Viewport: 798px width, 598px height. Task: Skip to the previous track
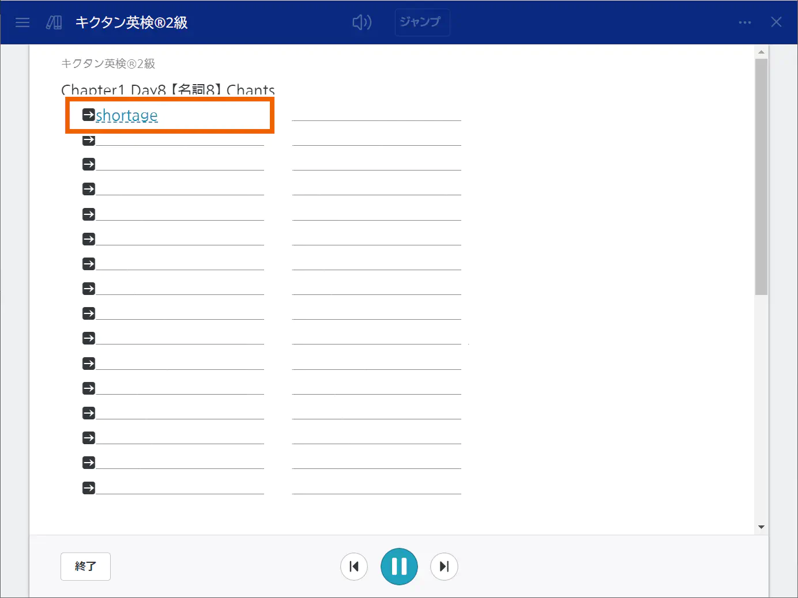[x=354, y=566]
